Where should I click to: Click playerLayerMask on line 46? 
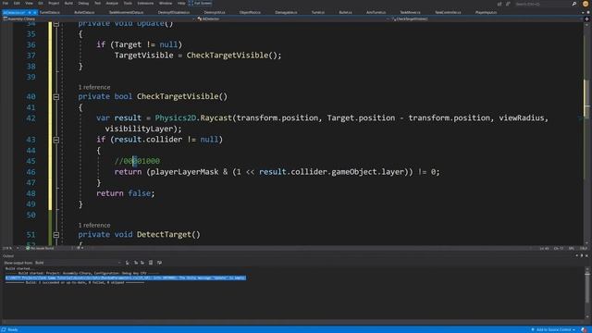coord(184,172)
